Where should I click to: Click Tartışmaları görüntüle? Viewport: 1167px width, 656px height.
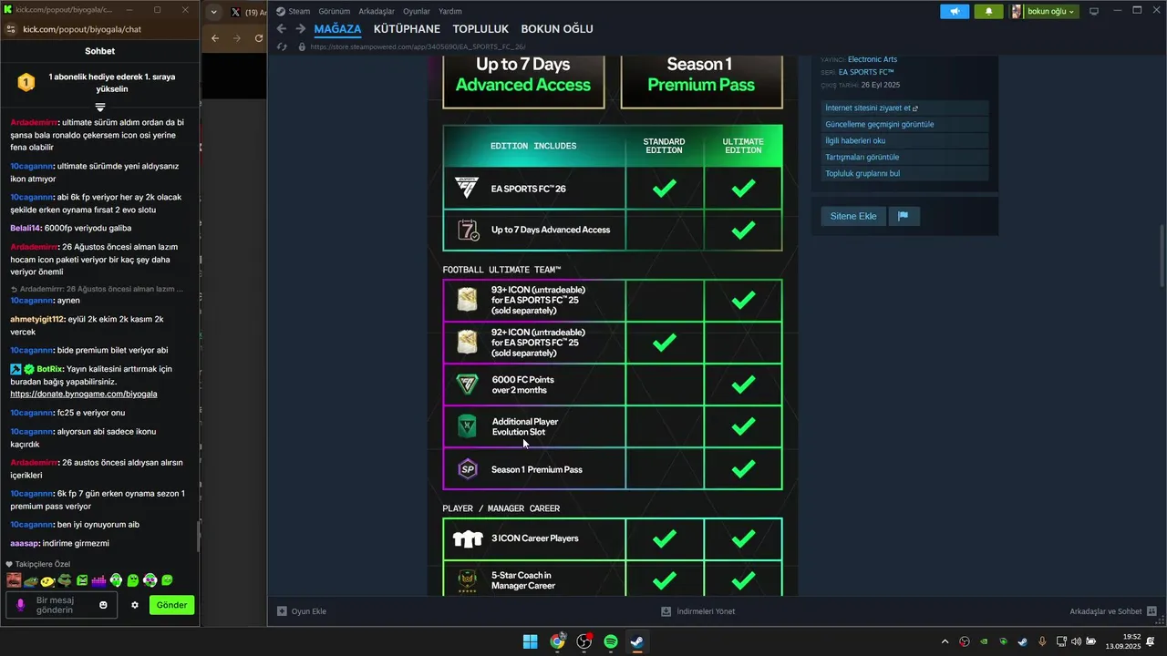coord(904,158)
